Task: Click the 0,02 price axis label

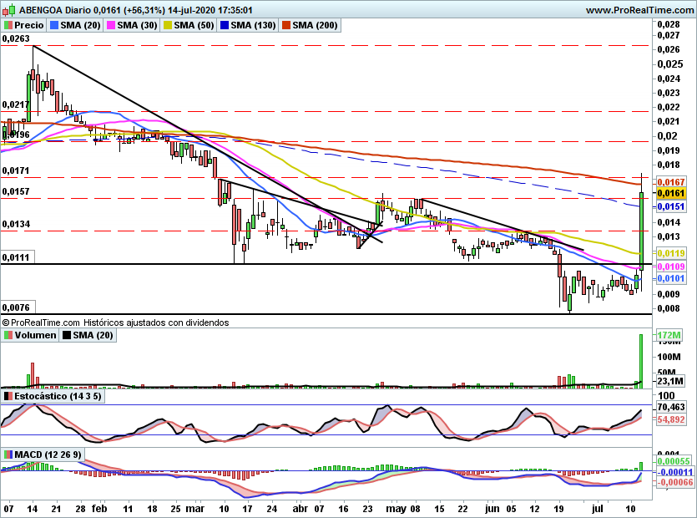Action: [x=668, y=136]
